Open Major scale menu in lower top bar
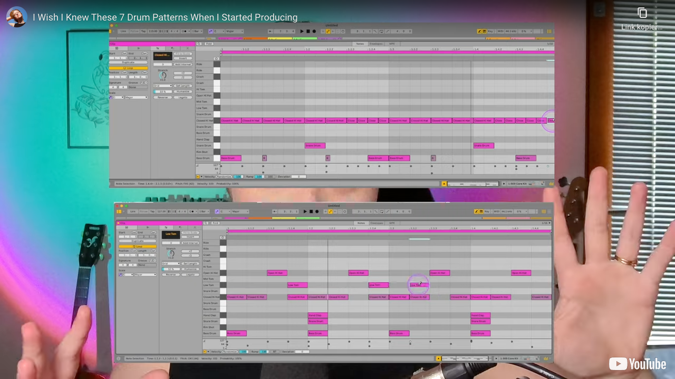The image size is (675, 379). [240, 212]
